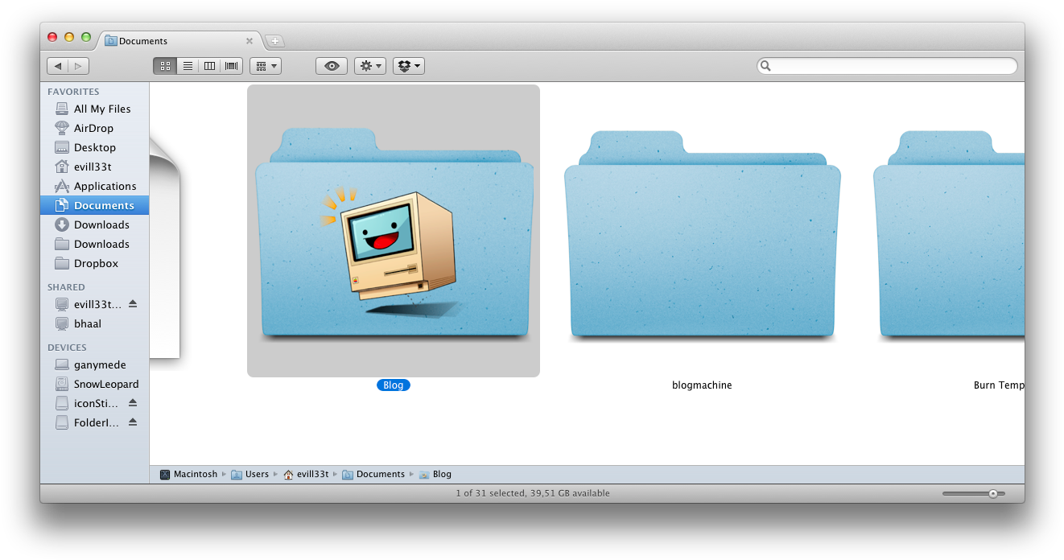Switch to icon view
Image resolution: width=1064 pixels, height=560 pixels.
click(x=164, y=66)
